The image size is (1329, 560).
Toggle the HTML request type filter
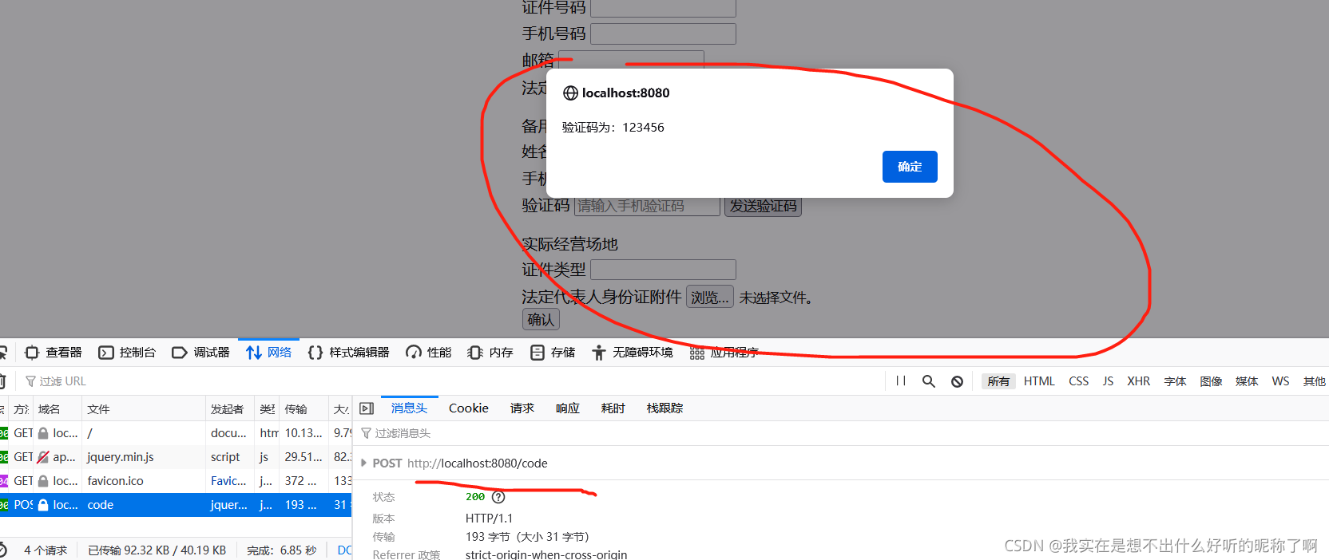point(1039,381)
